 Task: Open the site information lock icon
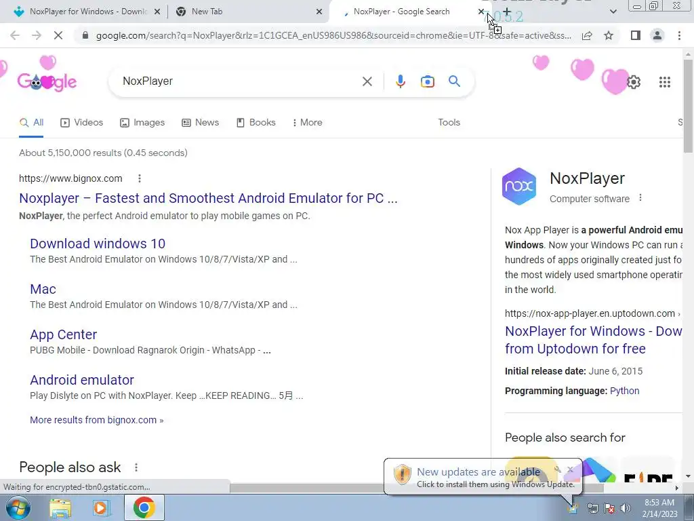[x=85, y=35]
